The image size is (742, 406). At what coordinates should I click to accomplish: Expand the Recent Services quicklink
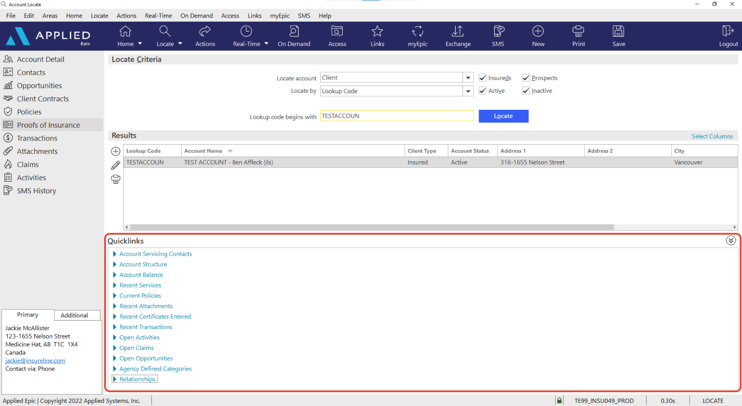coord(115,285)
